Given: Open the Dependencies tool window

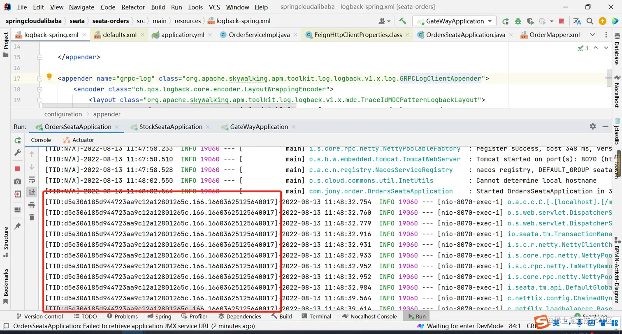Looking at the screenshot, I should point(240,316).
